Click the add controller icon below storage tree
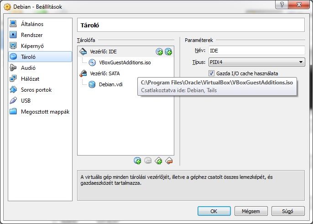This screenshot has width=313, height=224. [158, 161]
